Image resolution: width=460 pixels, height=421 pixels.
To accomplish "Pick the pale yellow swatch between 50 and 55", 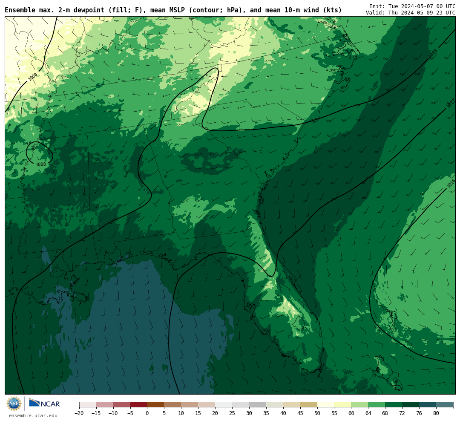I will pyautogui.click(x=326, y=405).
